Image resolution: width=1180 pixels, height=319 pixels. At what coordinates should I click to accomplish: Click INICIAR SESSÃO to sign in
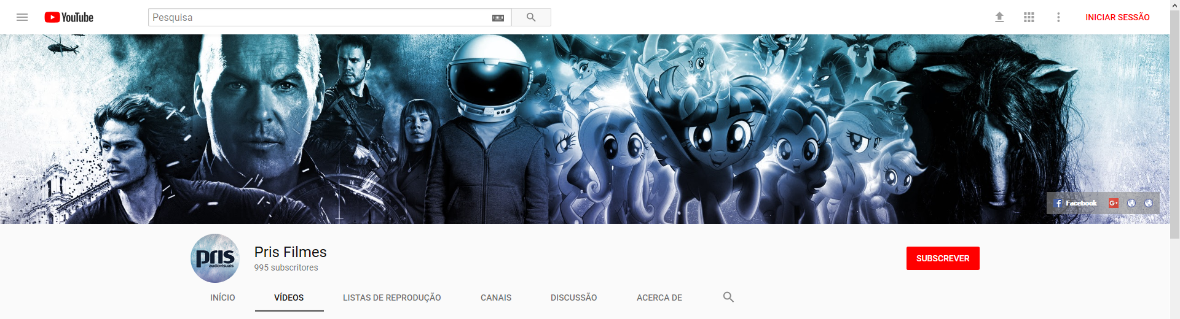[x=1117, y=17]
